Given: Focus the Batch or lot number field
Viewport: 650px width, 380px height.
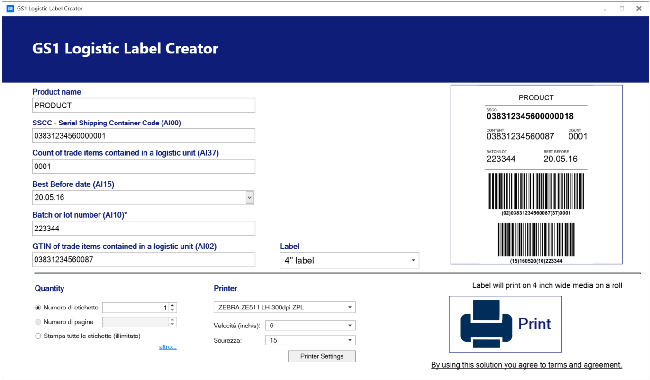Looking at the screenshot, I should [x=144, y=229].
